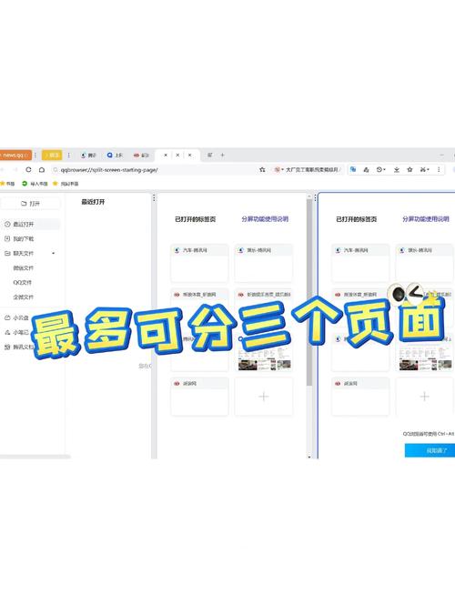Image resolution: width=455 pixels, height=594 pixels.
Task: Switch to the 腾讯 tab in the tab strip
Action: (88, 155)
